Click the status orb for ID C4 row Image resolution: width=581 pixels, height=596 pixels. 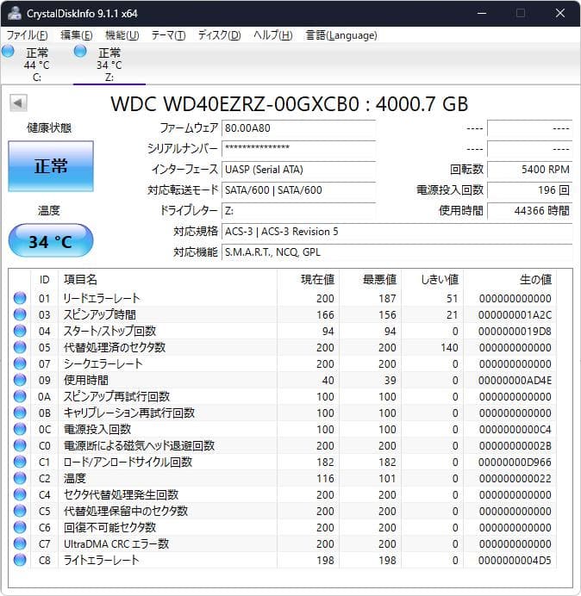pyautogui.click(x=20, y=494)
